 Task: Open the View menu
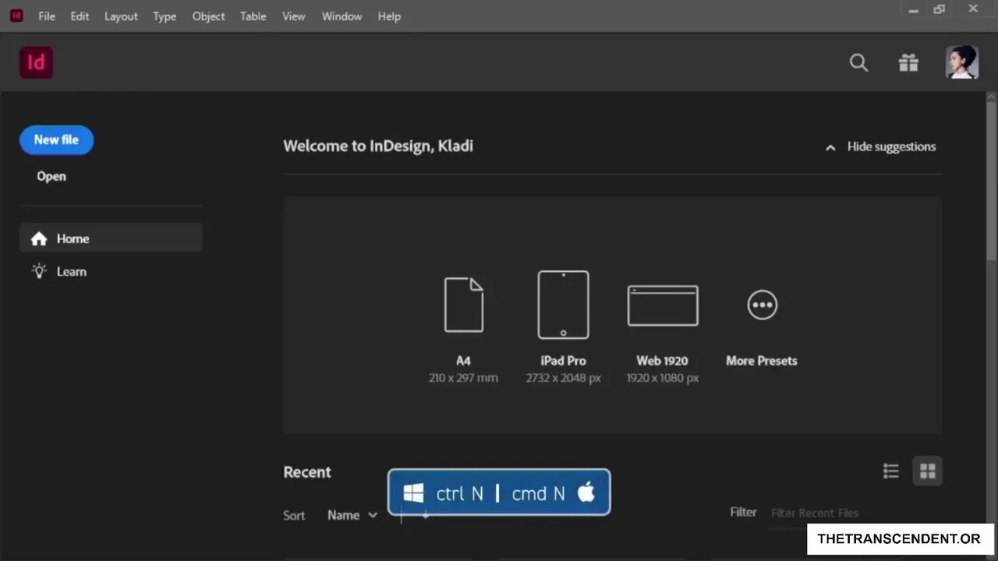[293, 16]
